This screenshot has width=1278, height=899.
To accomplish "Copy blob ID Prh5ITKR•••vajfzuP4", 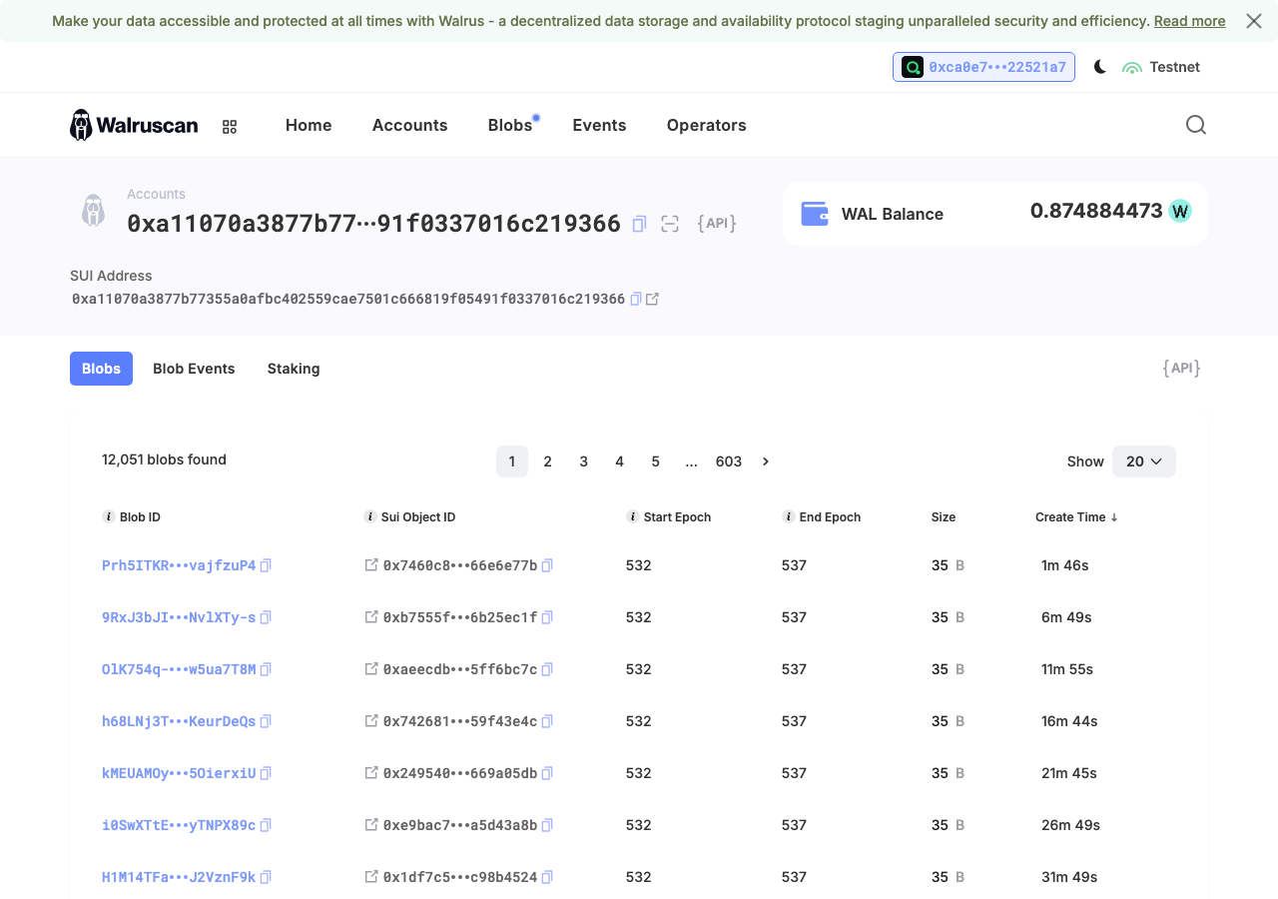I will click(x=266, y=565).
